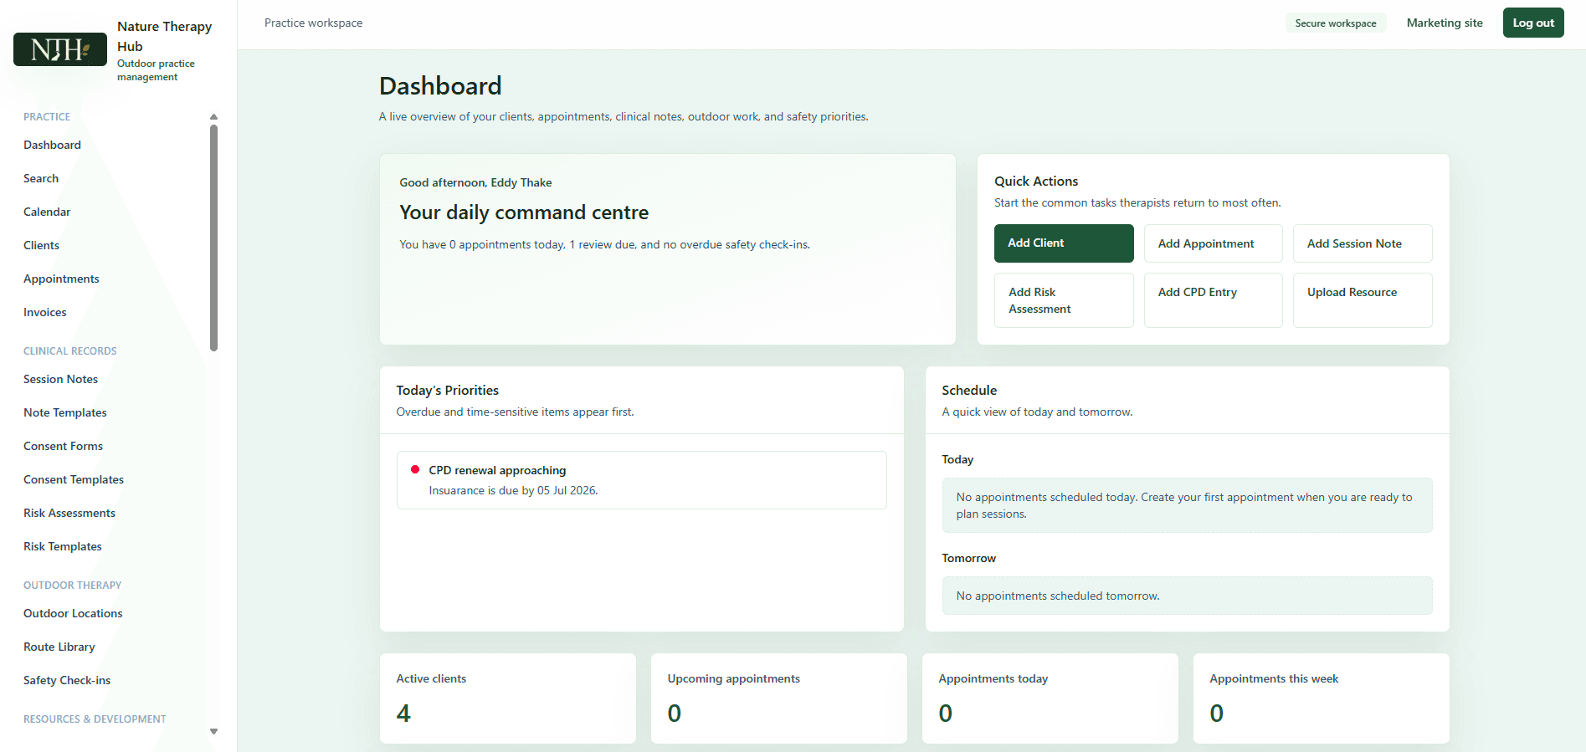Screen dimensions: 1586x752
Task: Click the 'Today's Priorities' heading
Action: point(447,390)
